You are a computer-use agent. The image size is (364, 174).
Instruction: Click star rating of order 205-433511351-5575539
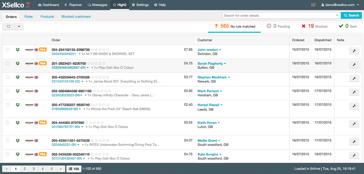[100, 141]
